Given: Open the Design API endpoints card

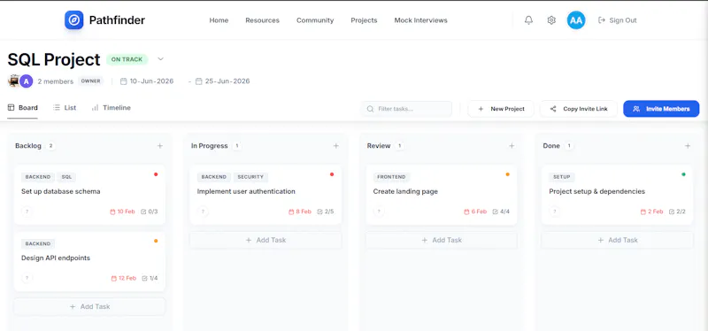Looking at the screenshot, I should [x=90, y=261].
